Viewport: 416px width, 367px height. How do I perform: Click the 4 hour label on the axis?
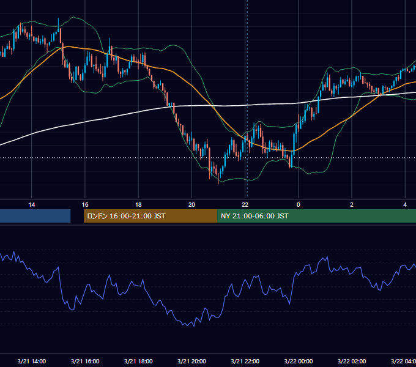click(x=405, y=205)
